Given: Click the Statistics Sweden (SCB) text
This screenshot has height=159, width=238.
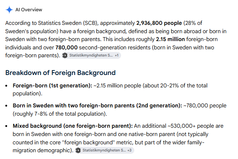Looking at the screenshot, I should (68, 23).
